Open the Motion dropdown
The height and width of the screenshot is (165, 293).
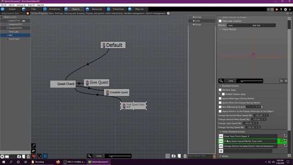click(x=239, y=25)
